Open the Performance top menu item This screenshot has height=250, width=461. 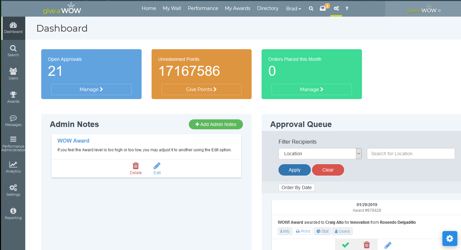coord(203,8)
